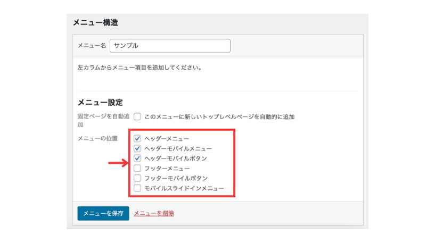Click the 固定ページを自動追加 setting label
Image resolution: width=435 pixels, height=243 pixels.
pos(103,120)
